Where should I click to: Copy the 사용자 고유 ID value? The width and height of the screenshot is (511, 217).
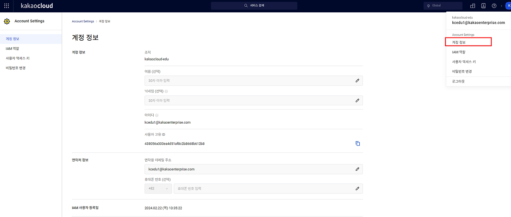pos(358,144)
